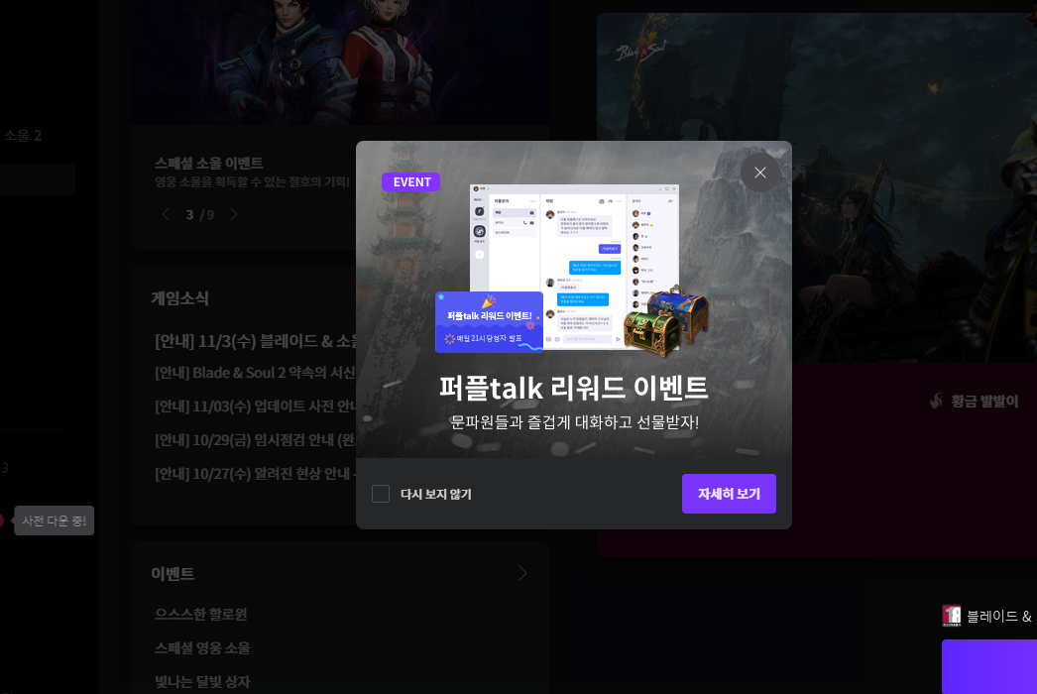
Task: Close the 퍼플talk event popup
Action: 759,173
